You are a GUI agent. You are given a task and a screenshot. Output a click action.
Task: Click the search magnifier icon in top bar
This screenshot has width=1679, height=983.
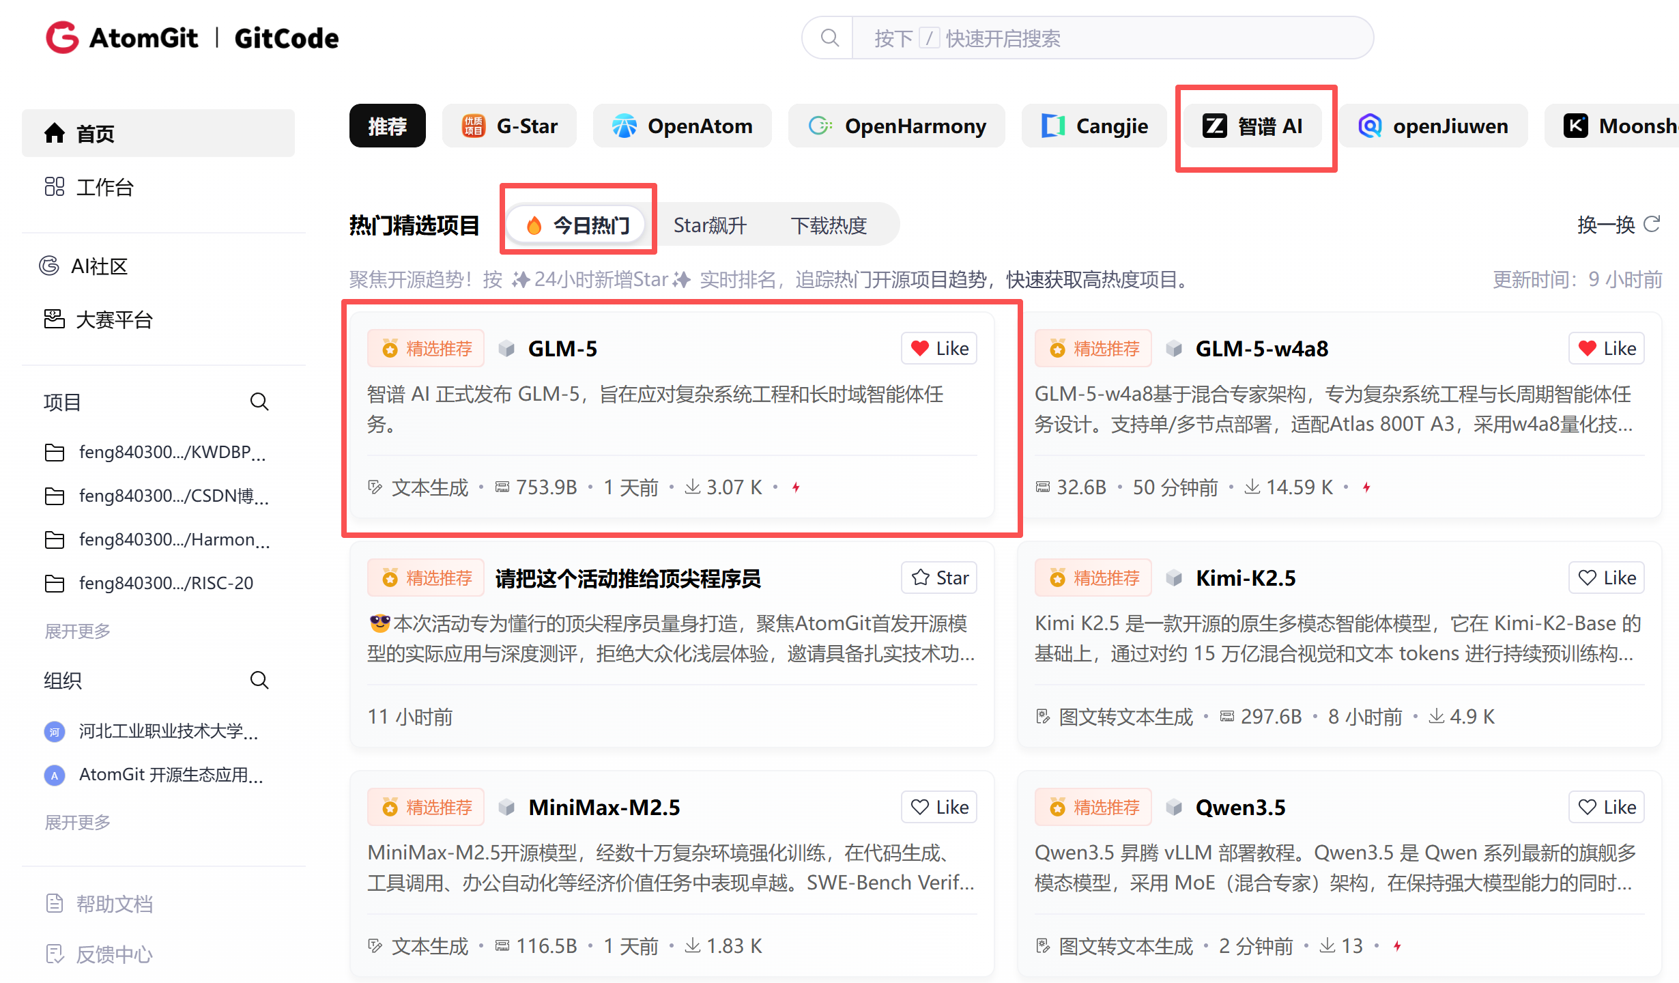pos(829,38)
